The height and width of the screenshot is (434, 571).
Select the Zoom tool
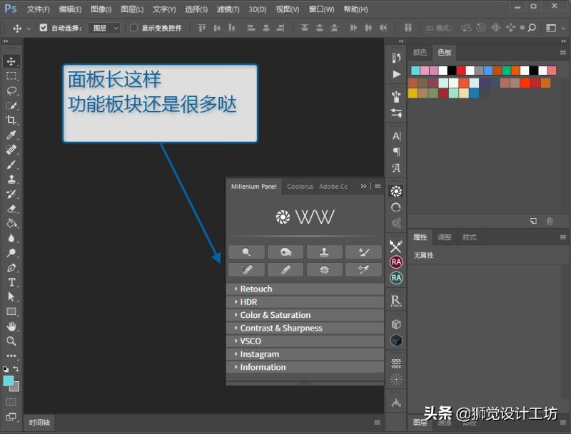[x=11, y=341]
